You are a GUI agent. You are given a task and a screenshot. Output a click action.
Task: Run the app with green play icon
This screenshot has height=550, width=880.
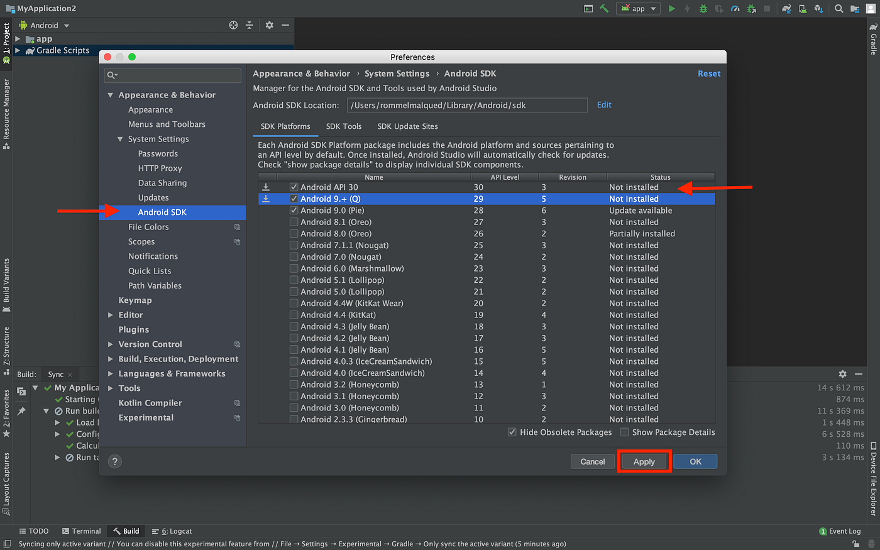(x=672, y=9)
